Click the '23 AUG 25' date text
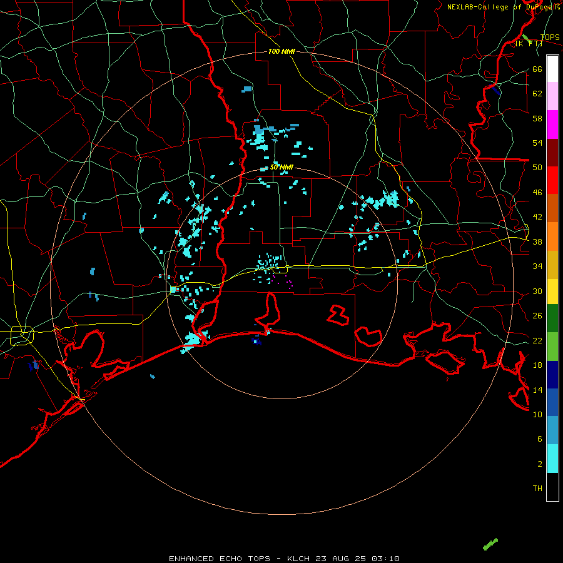The image size is (563, 563). tap(341, 559)
